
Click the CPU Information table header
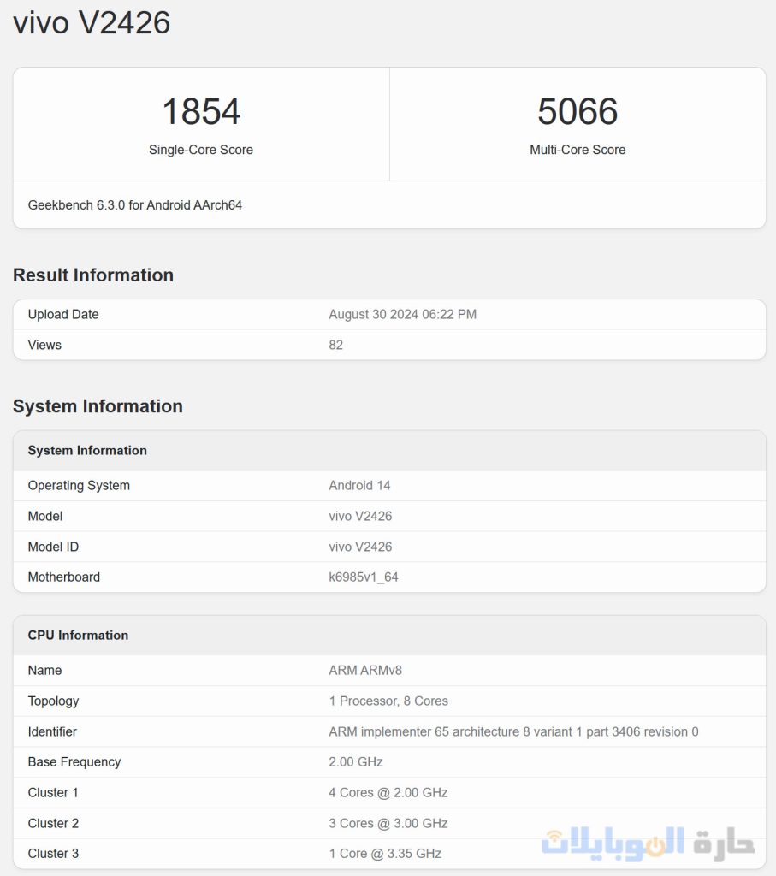78,636
